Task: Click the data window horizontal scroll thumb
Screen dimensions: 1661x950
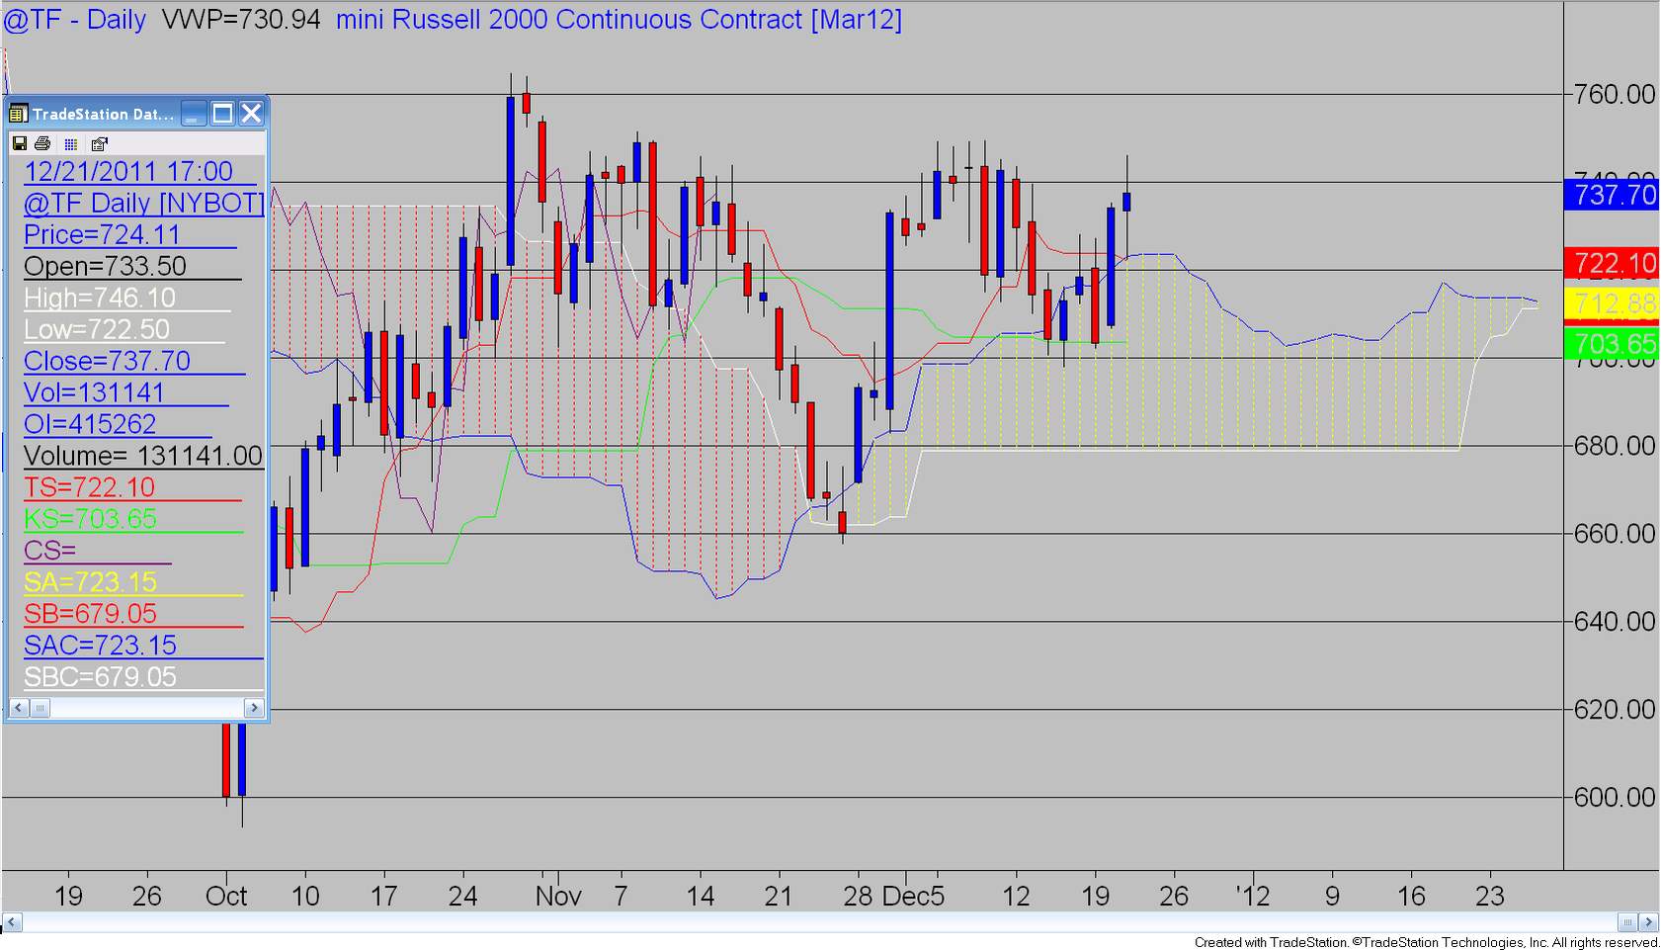Action: [41, 708]
